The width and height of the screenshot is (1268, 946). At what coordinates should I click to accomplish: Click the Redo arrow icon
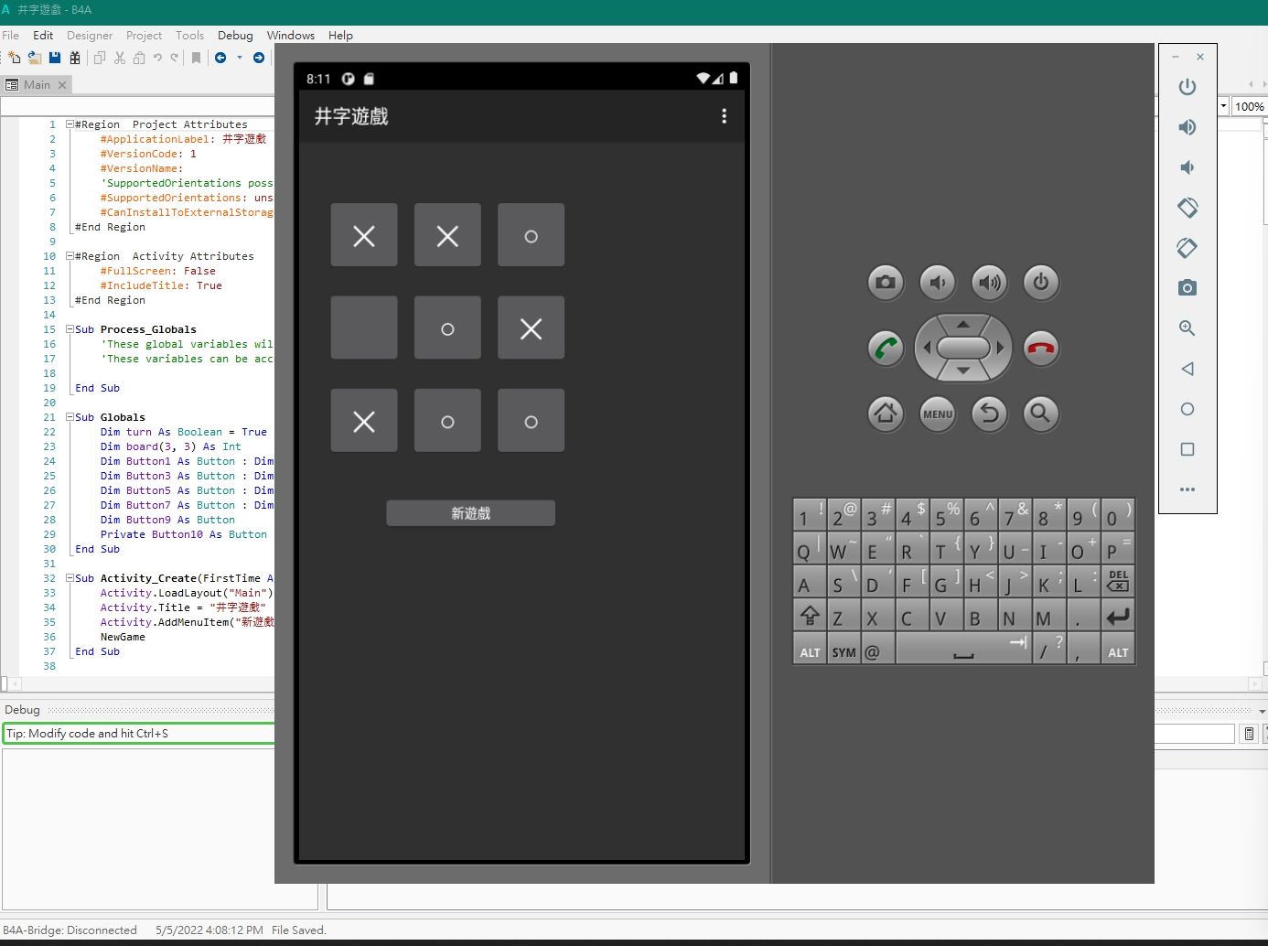174,58
